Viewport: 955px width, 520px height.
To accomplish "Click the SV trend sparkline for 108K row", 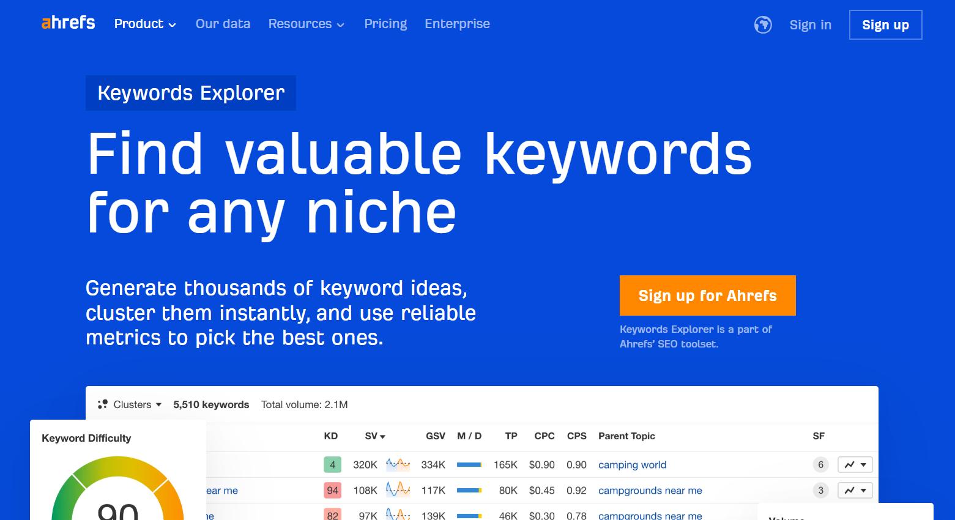I will pos(398,490).
